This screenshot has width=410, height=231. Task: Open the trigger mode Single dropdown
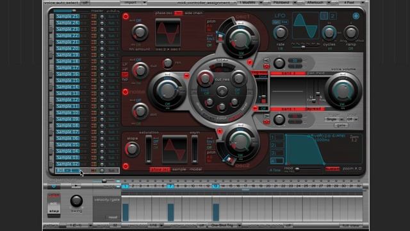[334, 119]
